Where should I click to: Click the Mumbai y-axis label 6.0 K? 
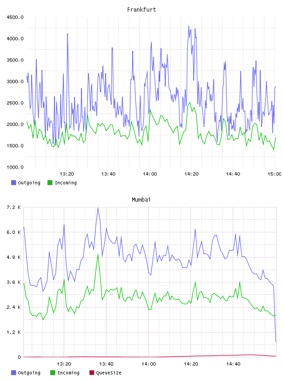coord(13,232)
